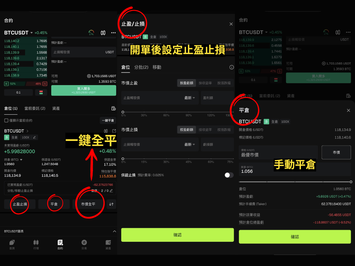Viewport: 355px width, 266px height.
Task: Click the green 買入開多 button
Action: click(84, 90)
